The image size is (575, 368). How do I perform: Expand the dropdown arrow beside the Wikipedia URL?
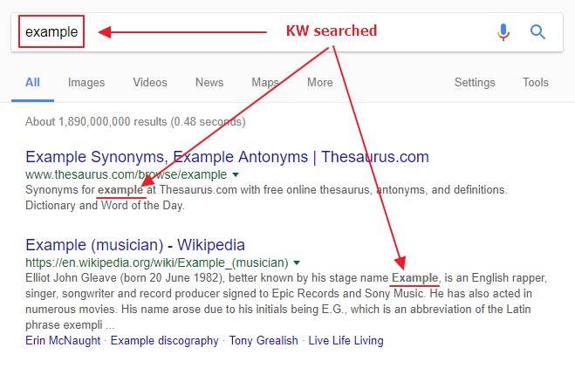(298, 262)
